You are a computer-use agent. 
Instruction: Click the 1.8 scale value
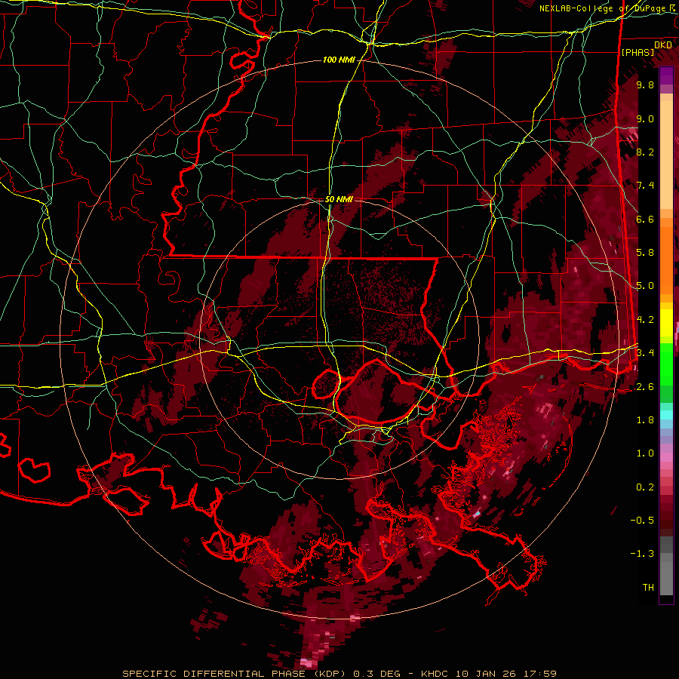(x=645, y=419)
